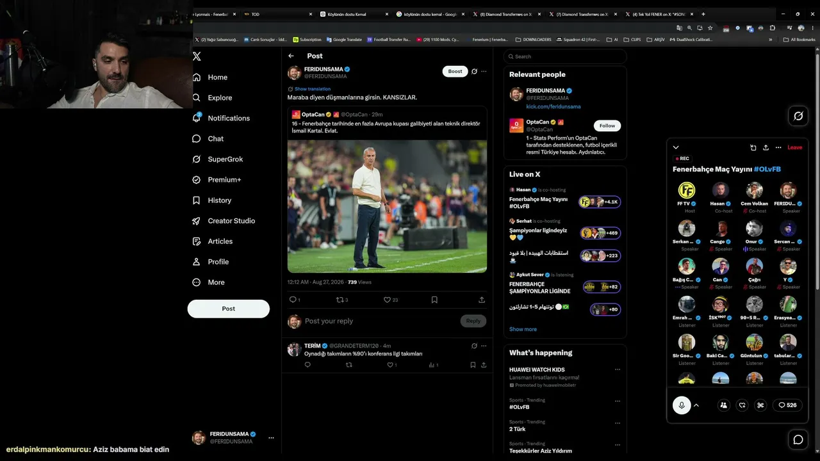Viewport: 820px width, 461px height.
Task: Open options for HUAWEI WATCH KIDS promotion
Action: 618,369
